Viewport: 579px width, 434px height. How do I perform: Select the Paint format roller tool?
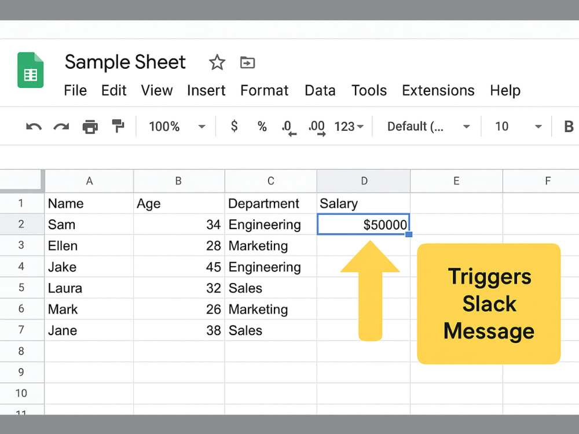118,126
